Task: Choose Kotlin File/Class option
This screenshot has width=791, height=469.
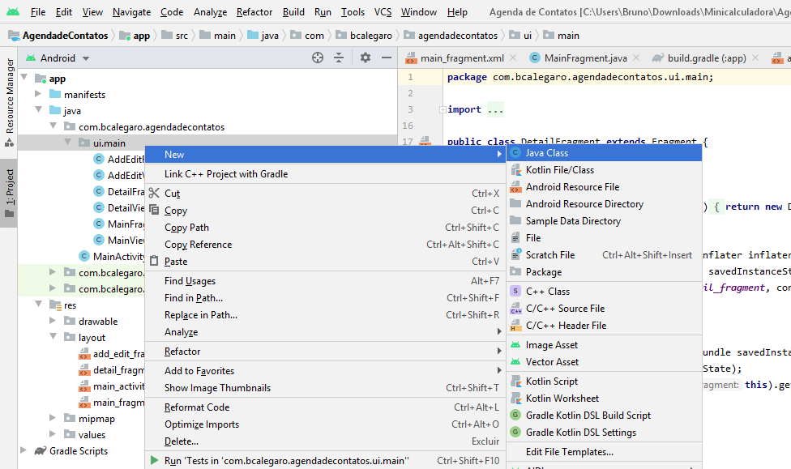Action: coord(559,170)
